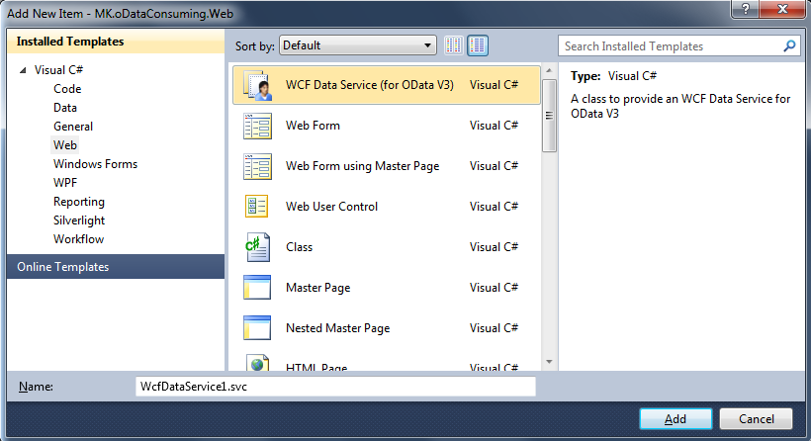The image size is (811, 441).
Task: Select the 'Web Form' template name
Action: [313, 126]
